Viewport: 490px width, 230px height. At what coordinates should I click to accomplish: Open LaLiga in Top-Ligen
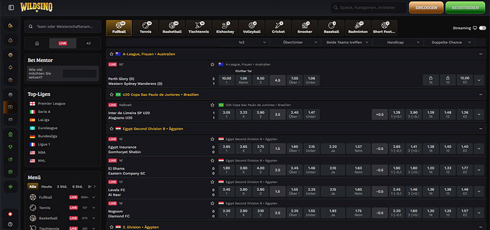(43, 120)
